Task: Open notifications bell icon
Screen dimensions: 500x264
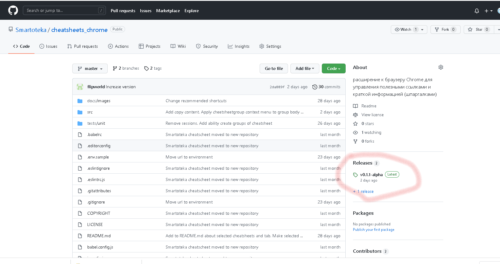Action: 477,11
